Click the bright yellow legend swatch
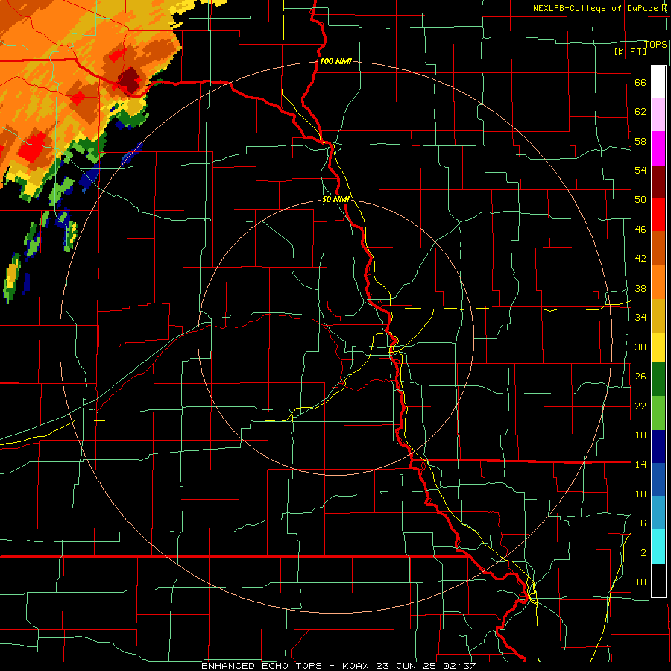671x671 pixels. pos(658,347)
